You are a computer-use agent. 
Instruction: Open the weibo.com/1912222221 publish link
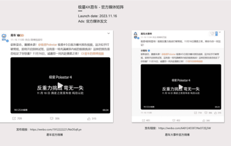click(x=56, y=129)
